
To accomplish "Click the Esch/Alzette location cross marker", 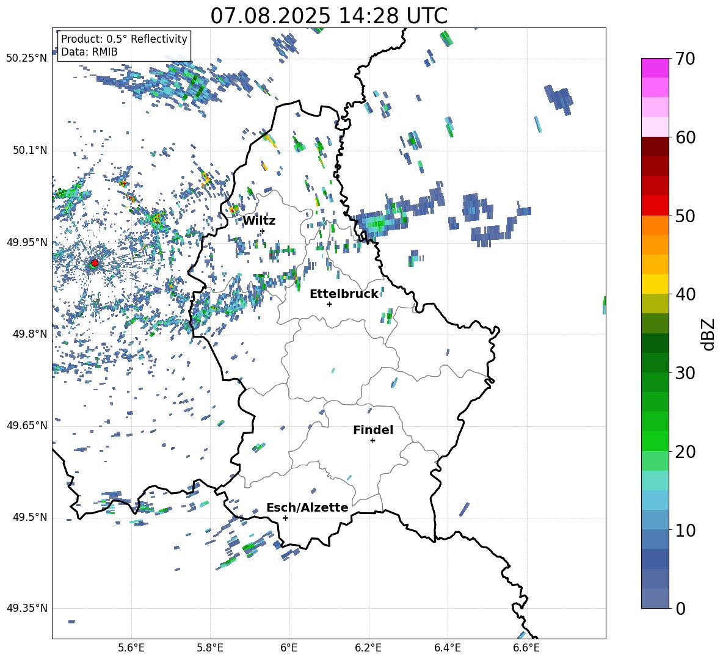I will pyautogui.click(x=285, y=518).
